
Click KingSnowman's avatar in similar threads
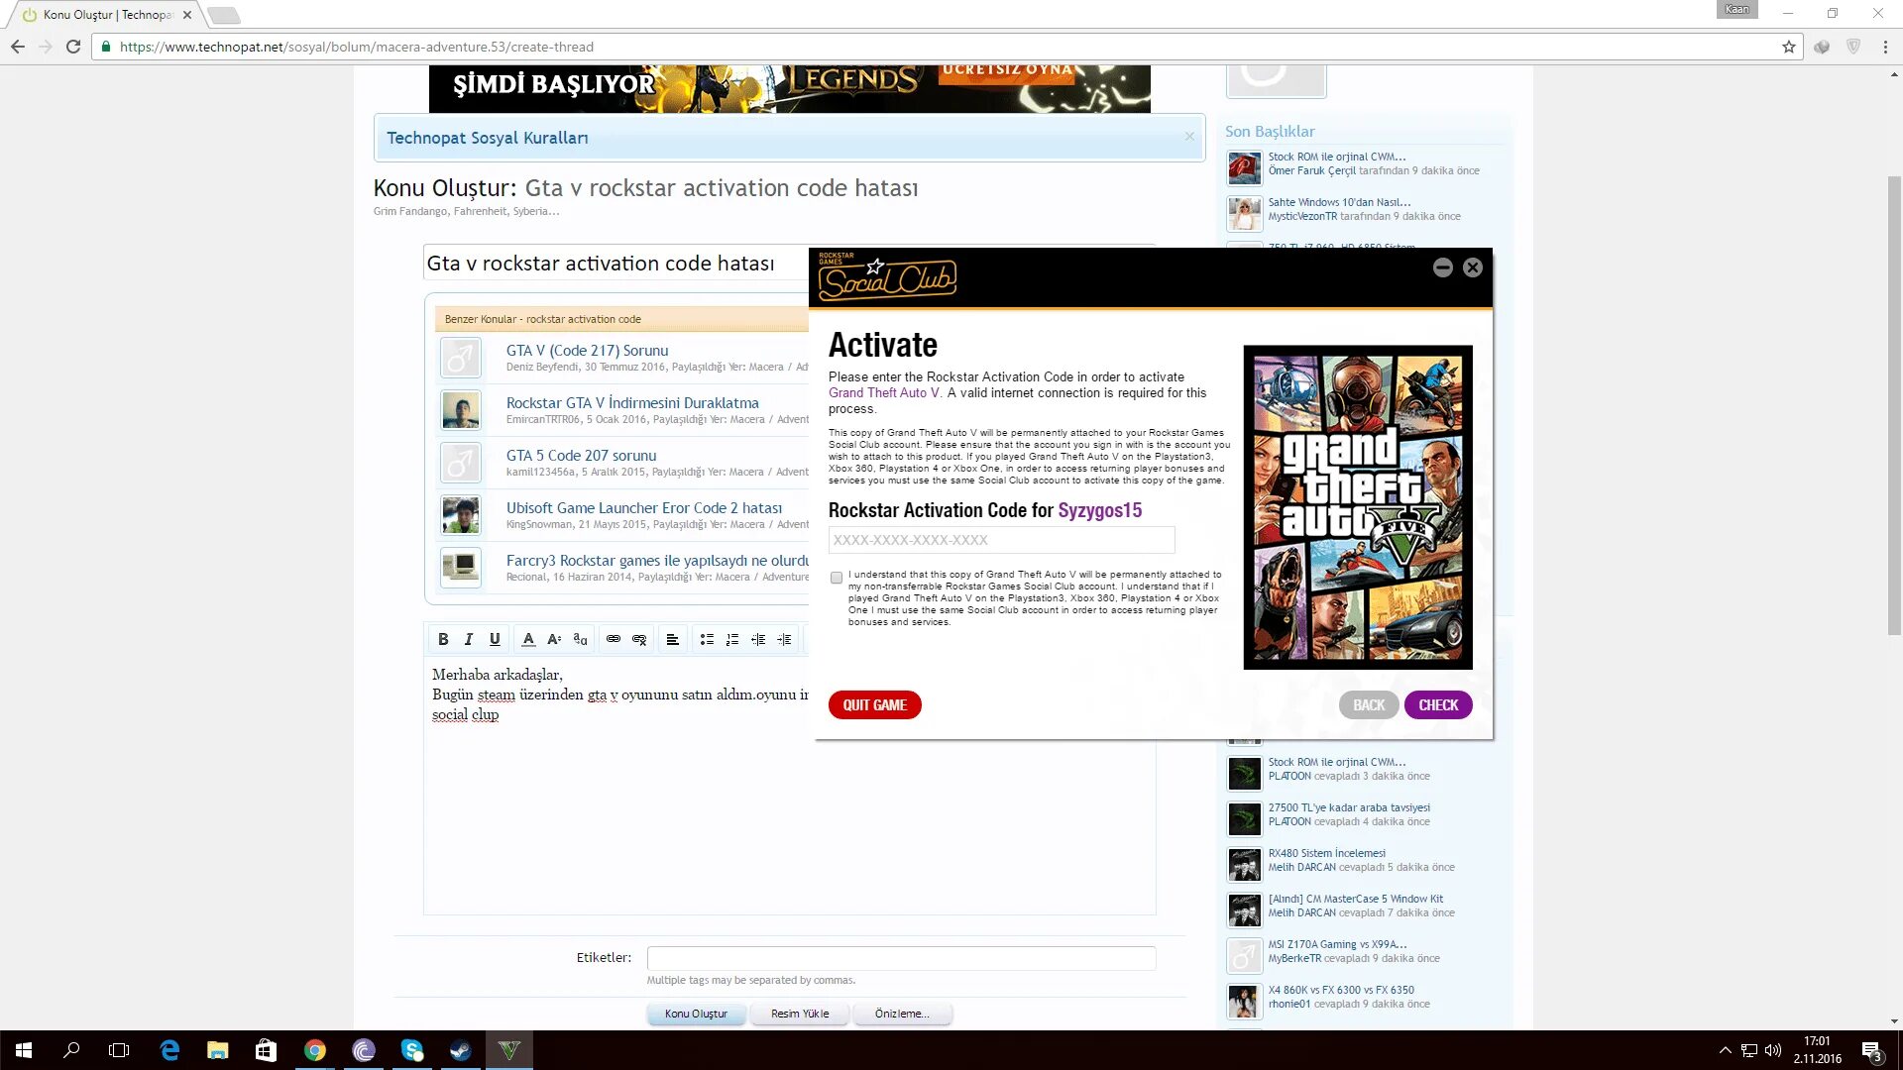(x=461, y=515)
